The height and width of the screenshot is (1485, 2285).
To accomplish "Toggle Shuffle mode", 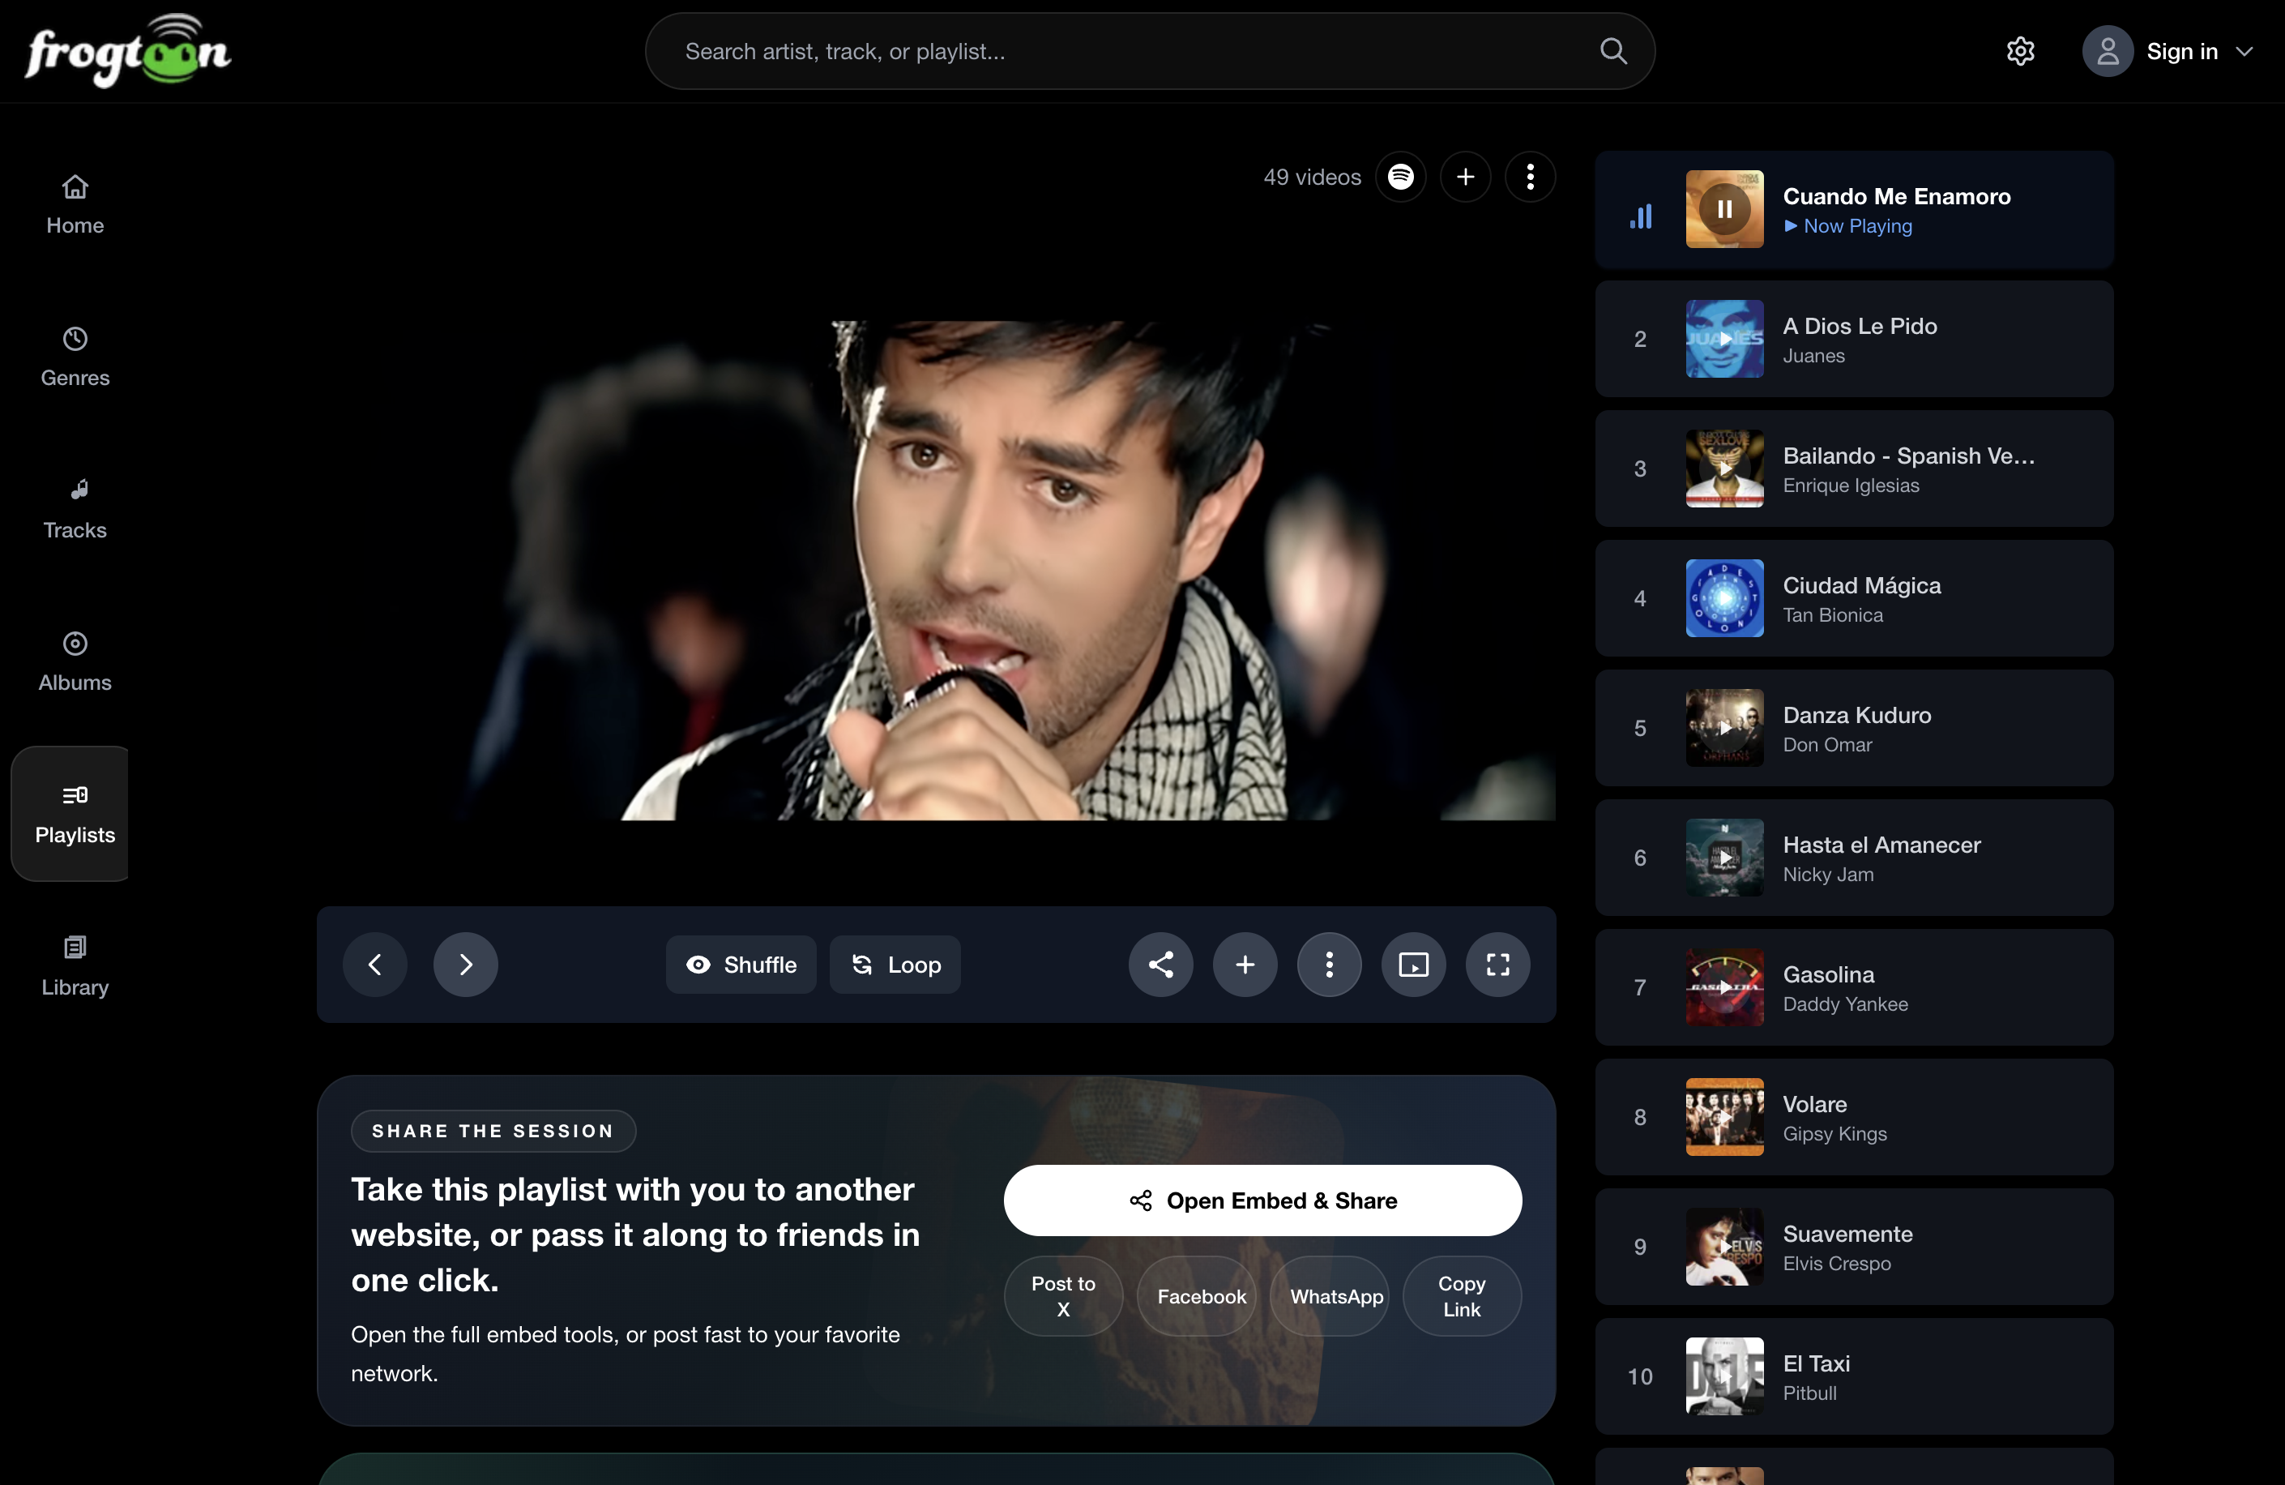I will (x=741, y=965).
